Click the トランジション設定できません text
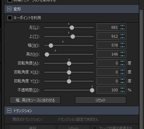 pos(78,119)
